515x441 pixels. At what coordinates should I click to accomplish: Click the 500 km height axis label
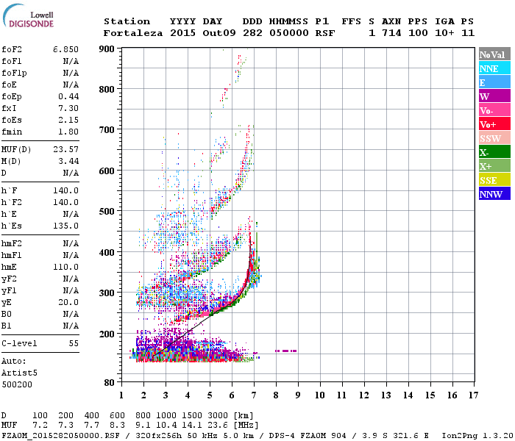pos(107,212)
